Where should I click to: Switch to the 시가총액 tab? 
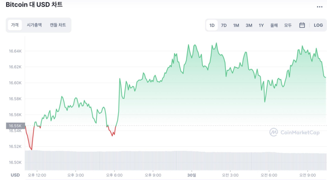(x=34, y=25)
